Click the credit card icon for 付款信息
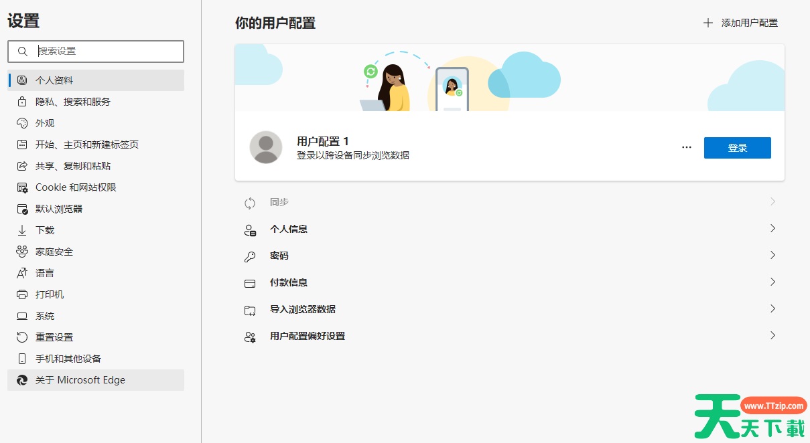Screen dimensions: 810x443 250,282
